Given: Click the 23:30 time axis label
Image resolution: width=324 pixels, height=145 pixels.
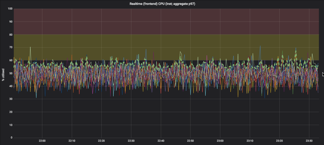Looking at the screenshot, I should pos(309,141).
